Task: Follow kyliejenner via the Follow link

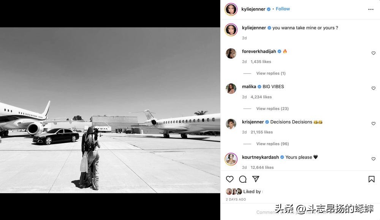Action: (283, 9)
